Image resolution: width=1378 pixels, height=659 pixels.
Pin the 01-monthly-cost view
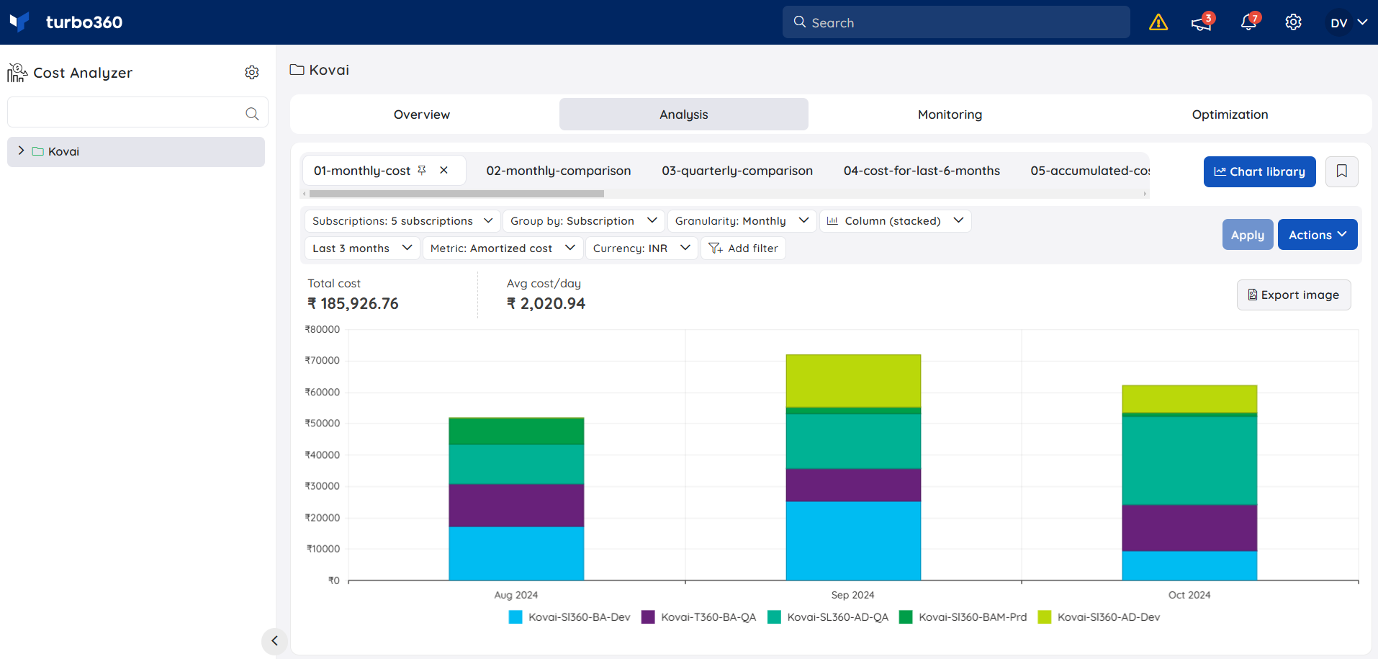(422, 171)
